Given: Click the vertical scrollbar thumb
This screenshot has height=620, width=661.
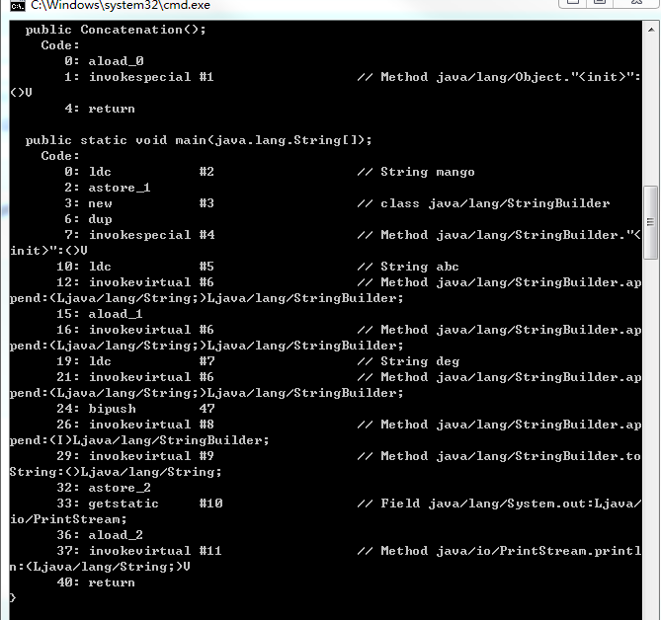Looking at the screenshot, I should [650, 222].
